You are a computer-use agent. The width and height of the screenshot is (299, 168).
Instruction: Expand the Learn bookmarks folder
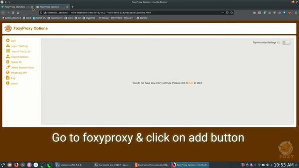click(128, 18)
